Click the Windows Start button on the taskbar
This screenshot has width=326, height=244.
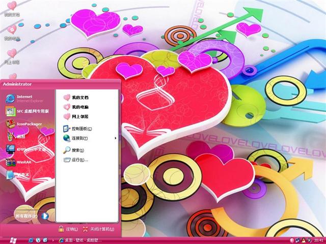[x=13, y=240]
